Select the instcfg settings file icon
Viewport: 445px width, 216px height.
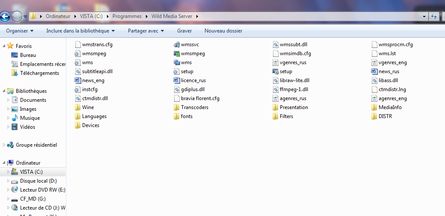coord(78,89)
